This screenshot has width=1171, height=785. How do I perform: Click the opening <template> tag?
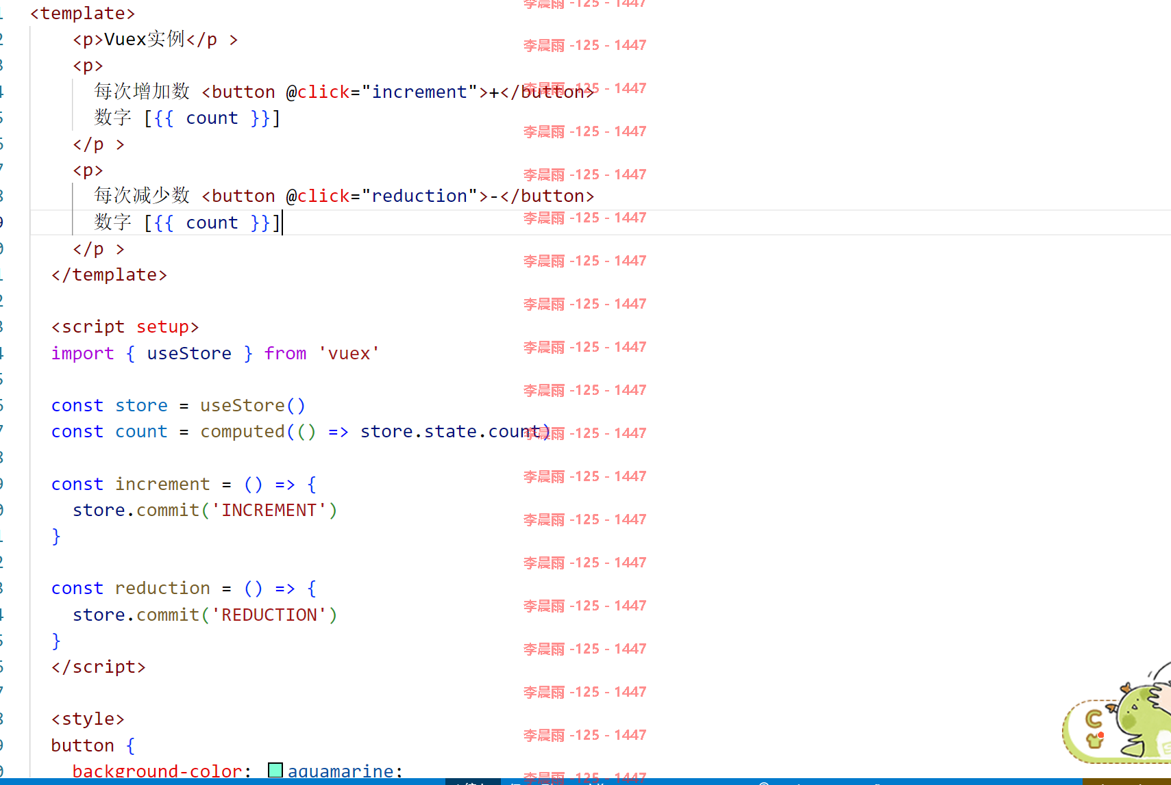[83, 13]
